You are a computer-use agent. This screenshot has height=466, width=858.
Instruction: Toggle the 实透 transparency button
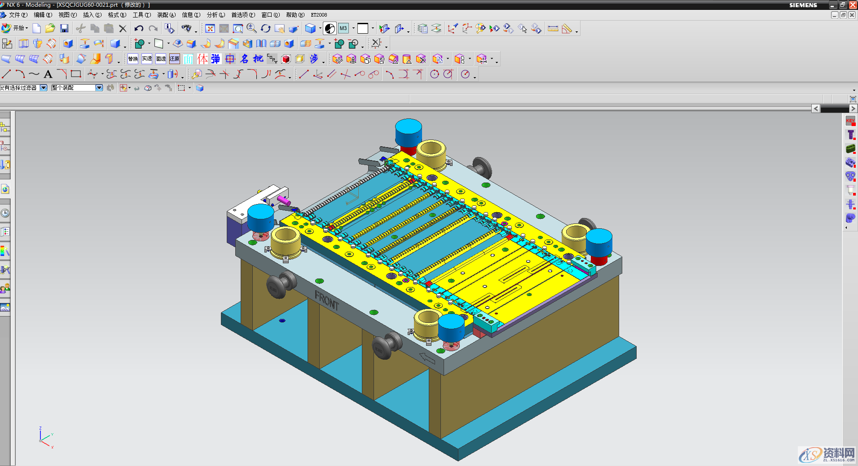[x=147, y=59]
